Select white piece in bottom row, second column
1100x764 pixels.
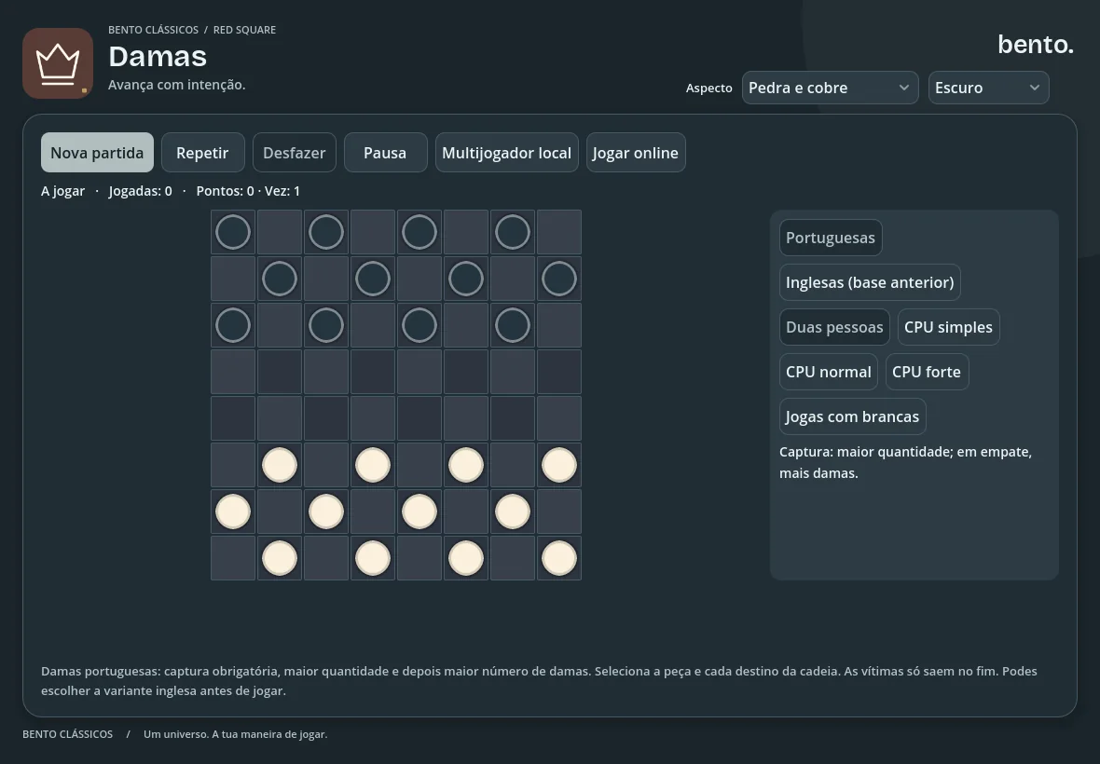pyautogui.click(x=280, y=558)
